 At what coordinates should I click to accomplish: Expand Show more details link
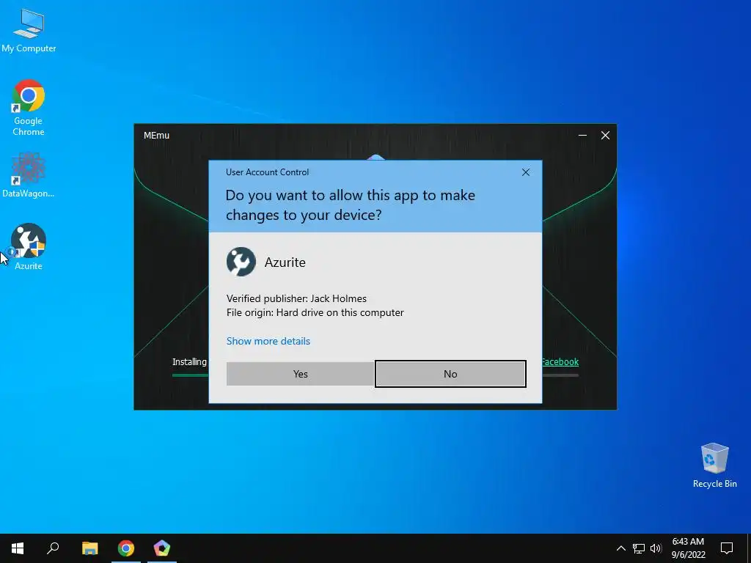(268, 341)
